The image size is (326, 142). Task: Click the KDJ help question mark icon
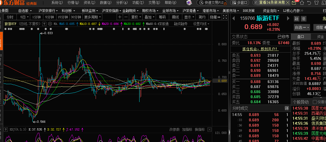tap(6, 129)
